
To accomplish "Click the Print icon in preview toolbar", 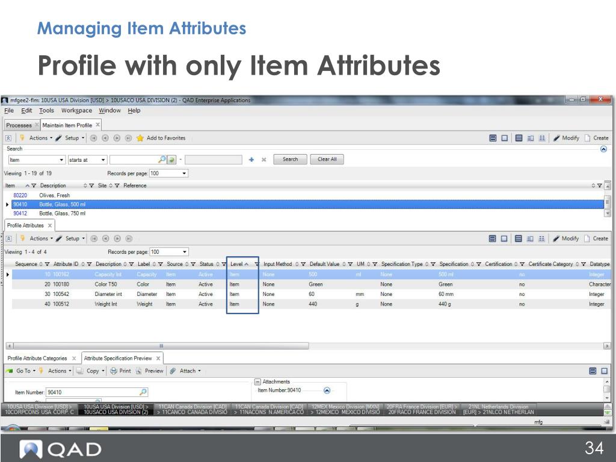I will pos(114,371).
